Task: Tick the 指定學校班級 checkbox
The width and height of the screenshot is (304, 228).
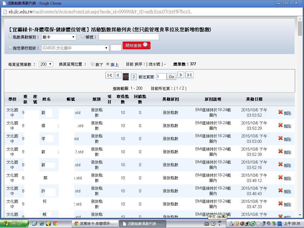Action: pos(10,47)
